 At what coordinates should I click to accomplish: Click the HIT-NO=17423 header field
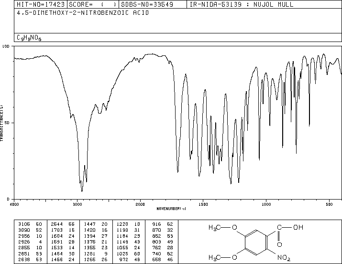(41, 4)
